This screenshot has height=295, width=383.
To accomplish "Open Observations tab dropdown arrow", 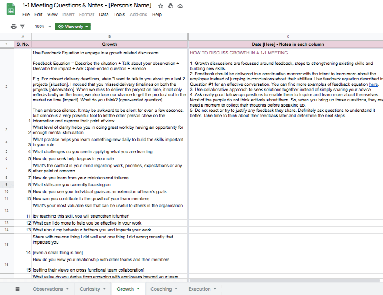I will click(x=68, y=289).
